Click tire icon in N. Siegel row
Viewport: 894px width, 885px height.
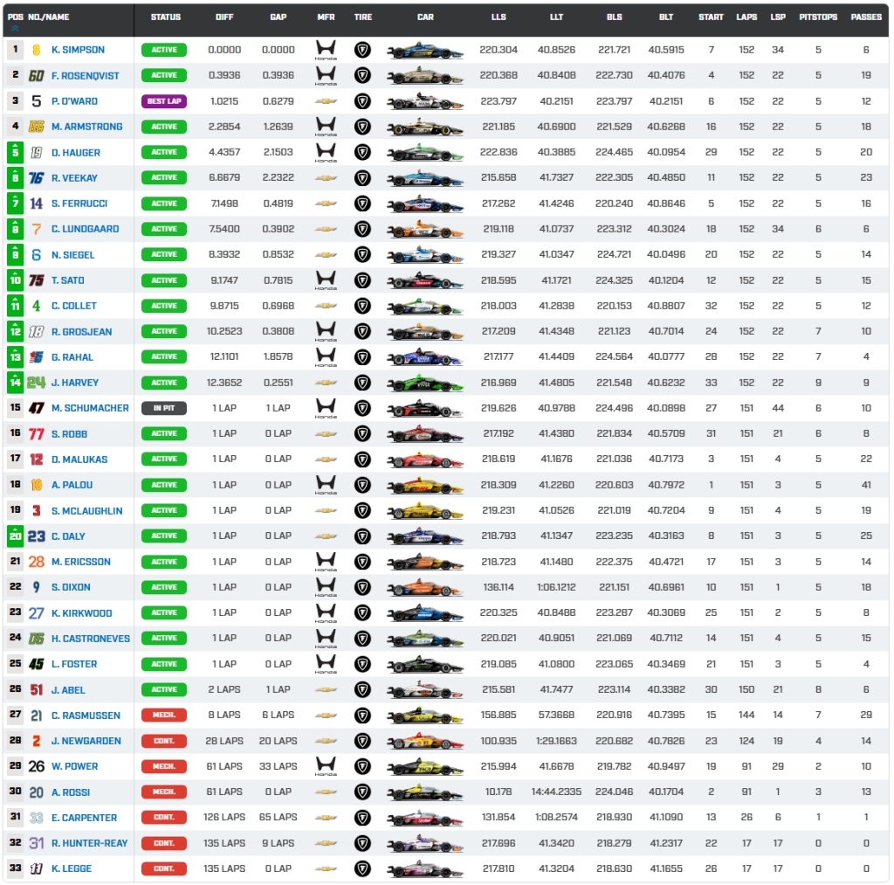click(x=362, y=254)
